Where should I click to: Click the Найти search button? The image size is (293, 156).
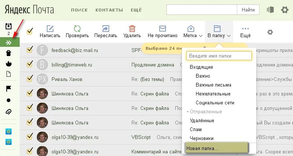248,10
